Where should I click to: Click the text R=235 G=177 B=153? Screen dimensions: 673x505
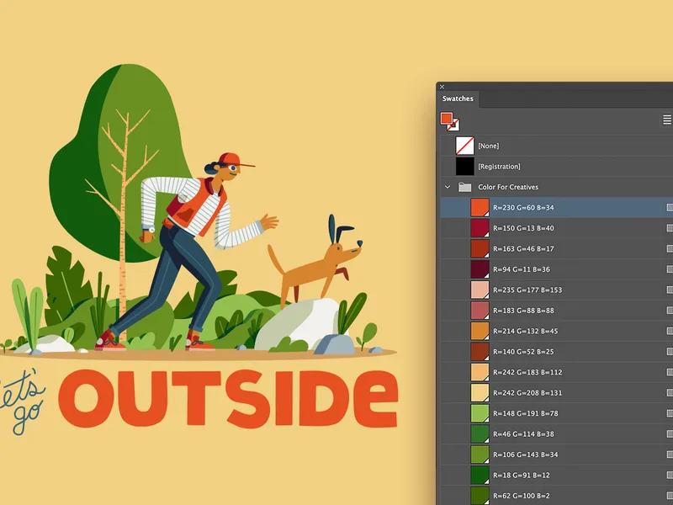(527, 290)
